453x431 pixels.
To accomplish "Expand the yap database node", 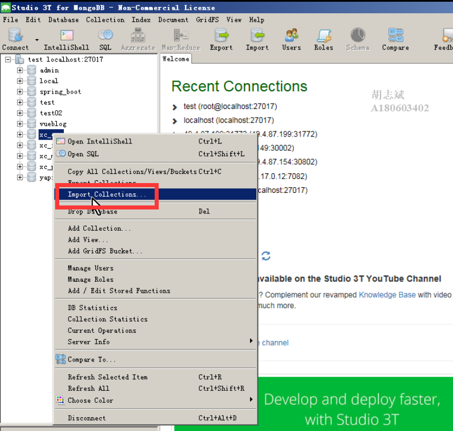I will click(x=20, y=177).
